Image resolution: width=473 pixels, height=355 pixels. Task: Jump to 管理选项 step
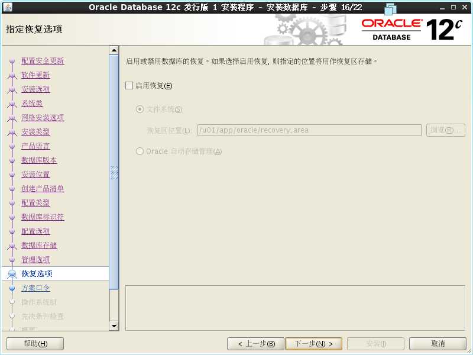click(35, 259)
